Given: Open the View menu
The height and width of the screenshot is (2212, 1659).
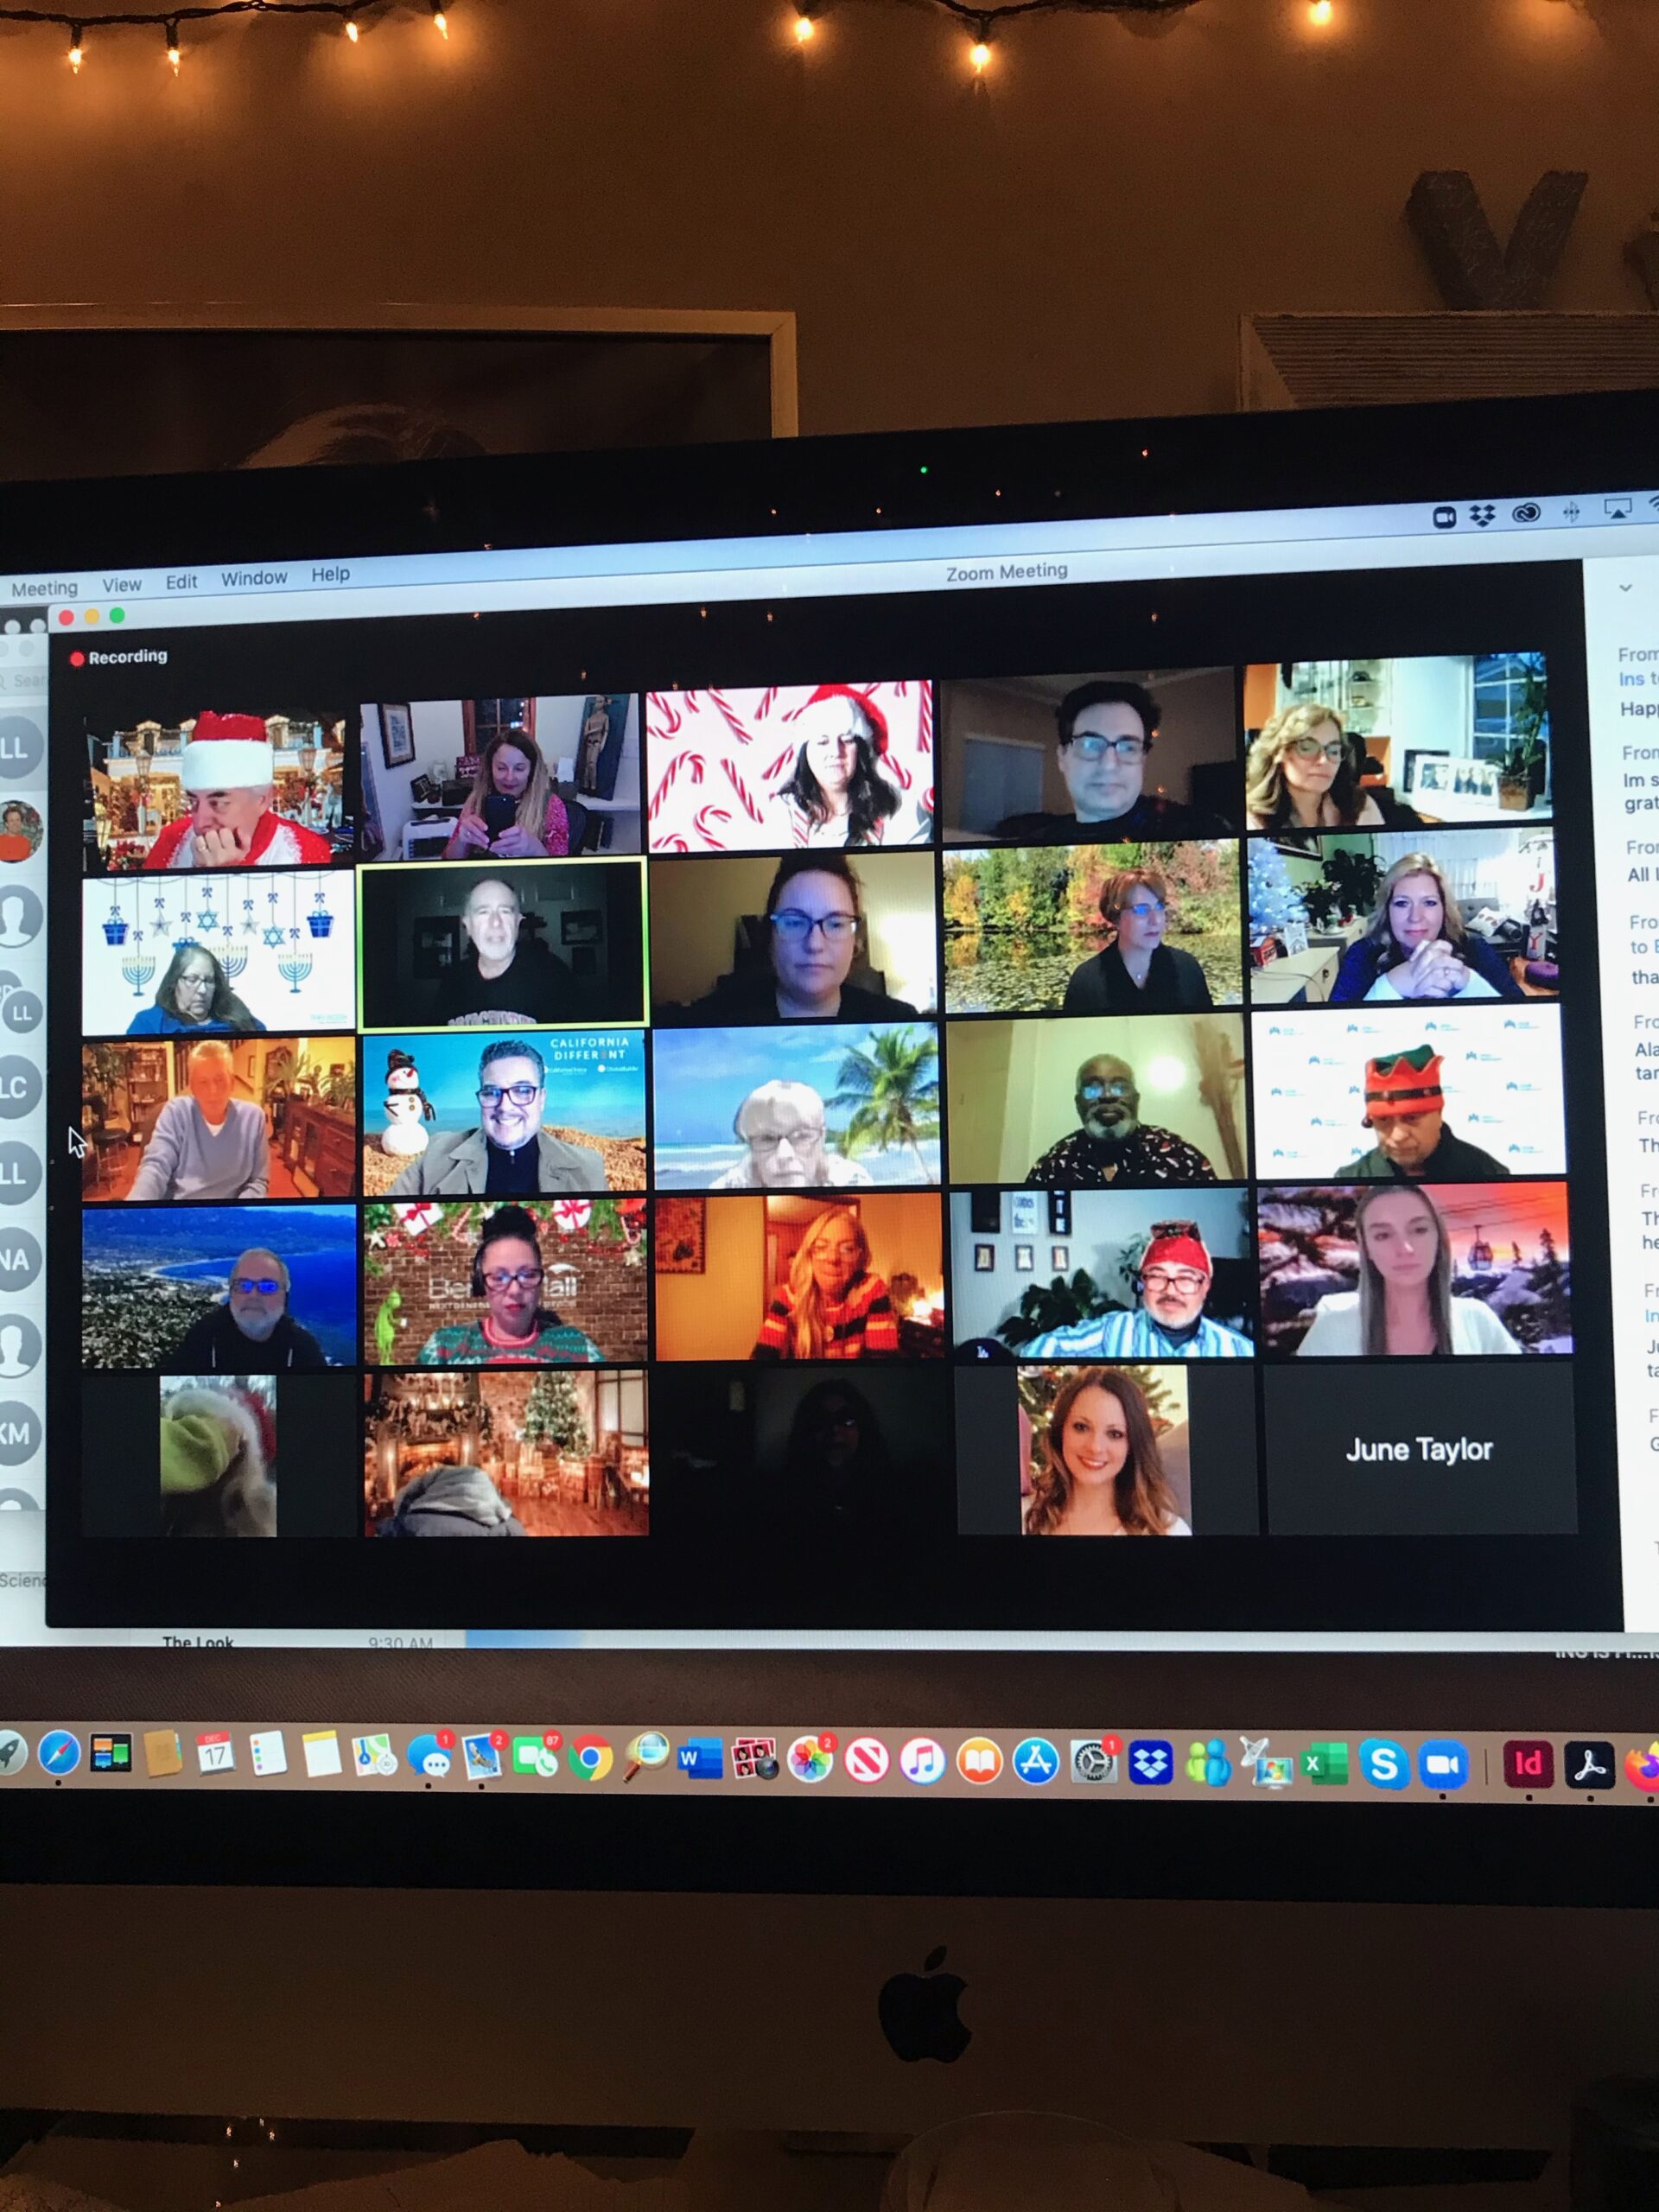Looking at the screenshot, I should pyautogui.click(x=121, y=585).
